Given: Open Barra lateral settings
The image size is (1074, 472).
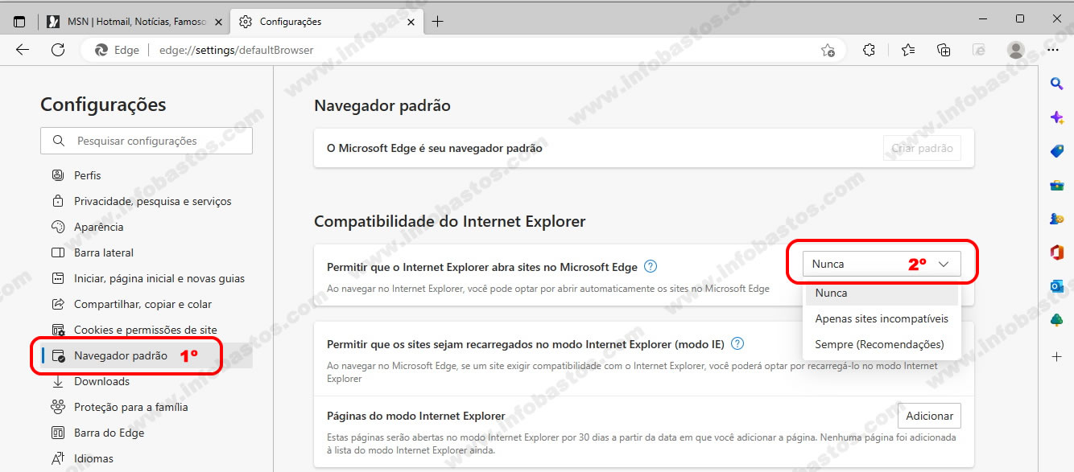Looking at the screenshot, I should click(x=147, y=252).
